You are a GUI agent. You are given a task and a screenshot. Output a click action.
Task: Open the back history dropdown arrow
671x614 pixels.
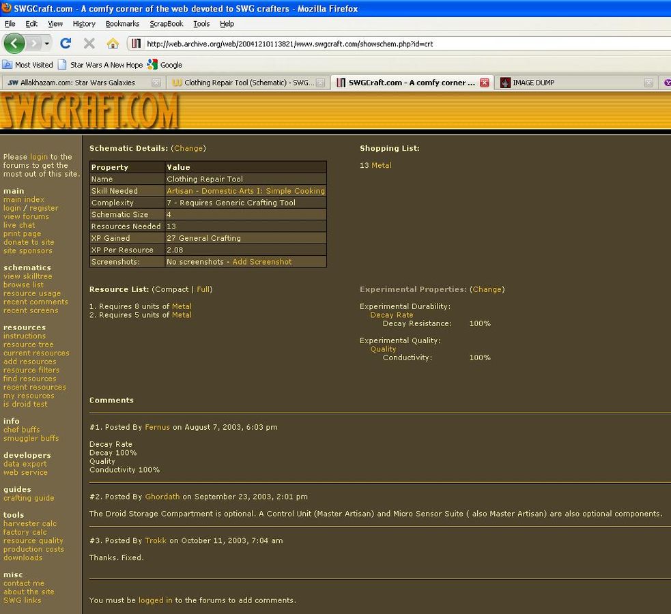(47, 44)
